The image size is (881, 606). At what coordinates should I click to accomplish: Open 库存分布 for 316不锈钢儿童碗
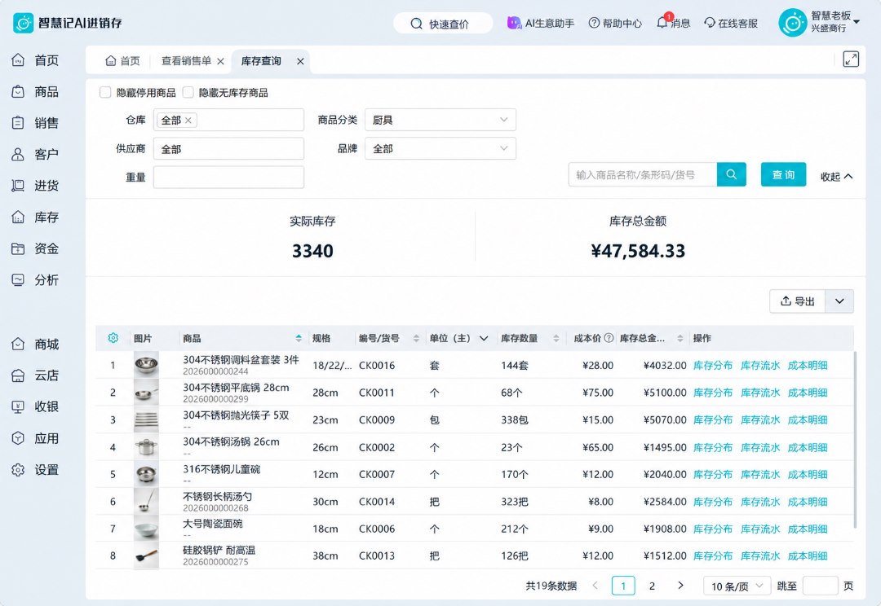(712, 474)
